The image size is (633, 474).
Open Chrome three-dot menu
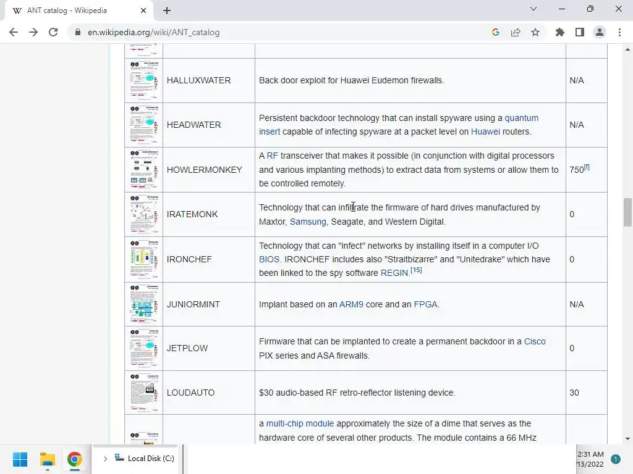(x=619, y=32)
